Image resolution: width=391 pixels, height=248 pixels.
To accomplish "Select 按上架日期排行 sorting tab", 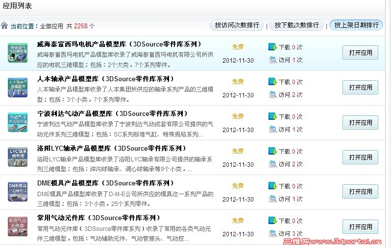I will coord(356,25).
